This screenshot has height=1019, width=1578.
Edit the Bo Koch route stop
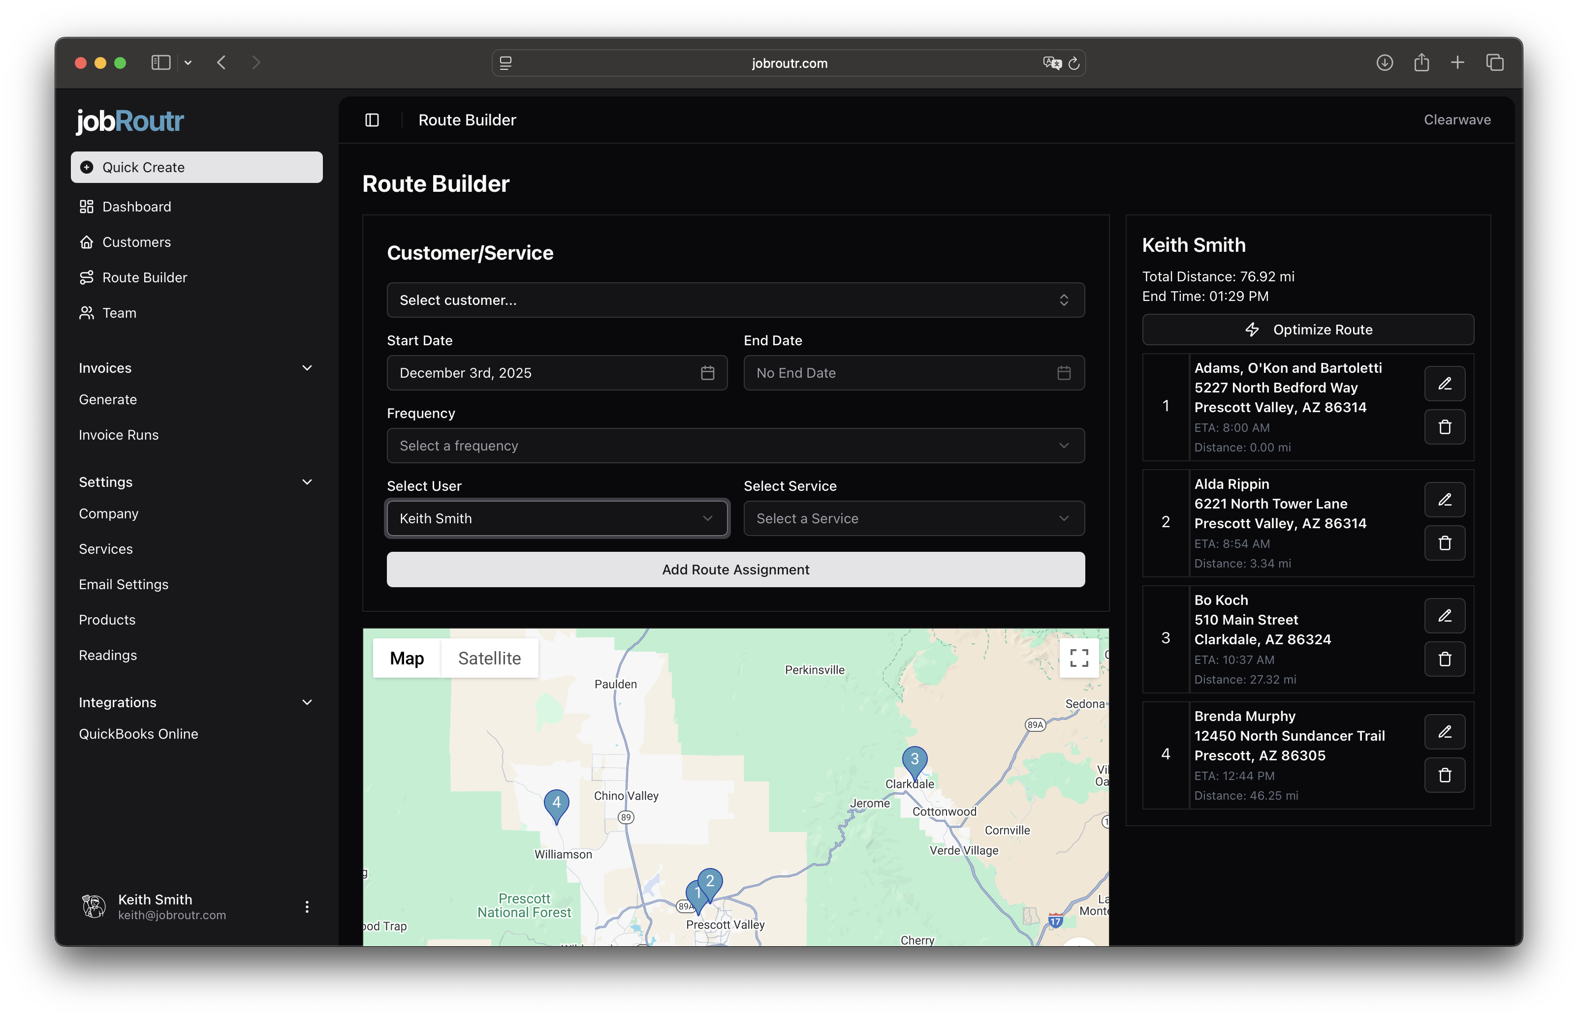[x=1444, y=616]
